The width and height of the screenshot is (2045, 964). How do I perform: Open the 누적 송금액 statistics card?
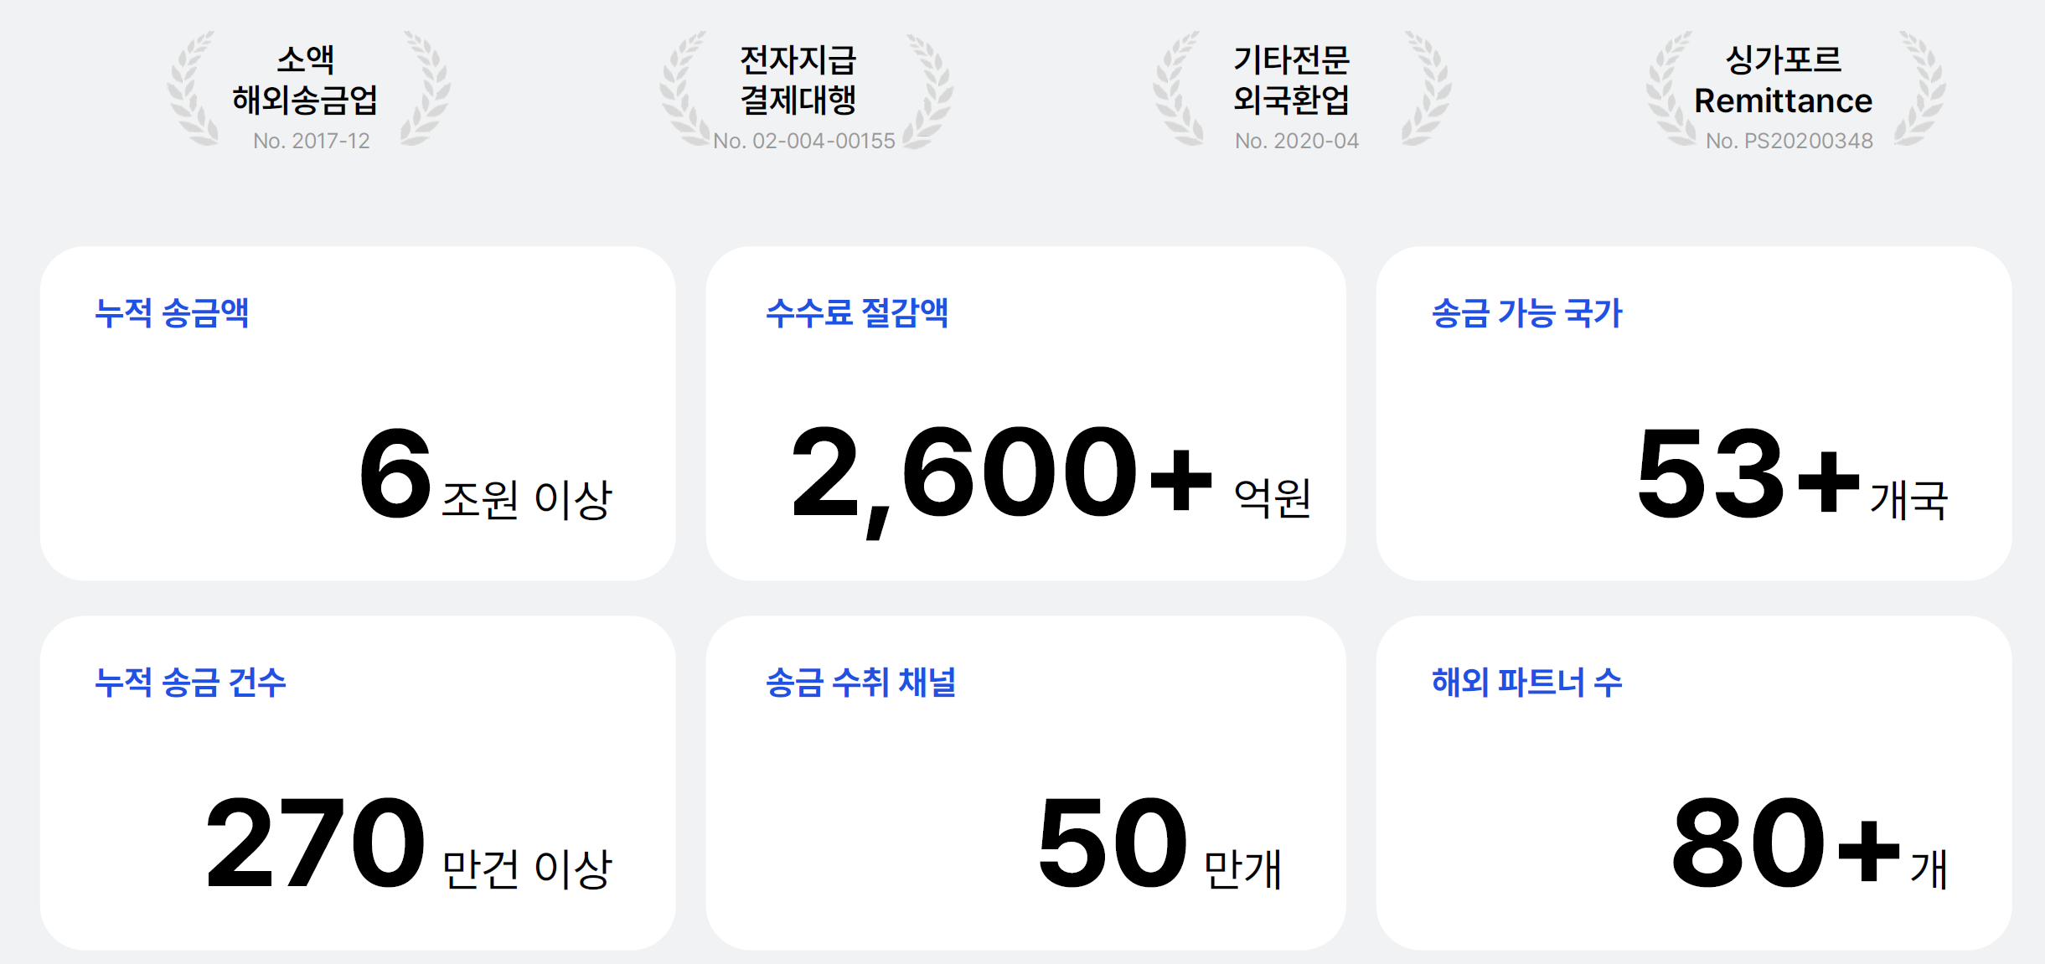click(358, 413)
